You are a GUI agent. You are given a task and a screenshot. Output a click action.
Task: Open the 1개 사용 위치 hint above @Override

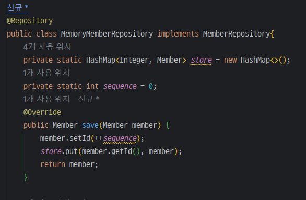click(46, 99)
